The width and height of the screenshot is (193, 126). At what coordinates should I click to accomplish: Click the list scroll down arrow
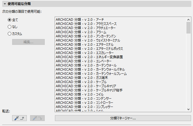188,109
